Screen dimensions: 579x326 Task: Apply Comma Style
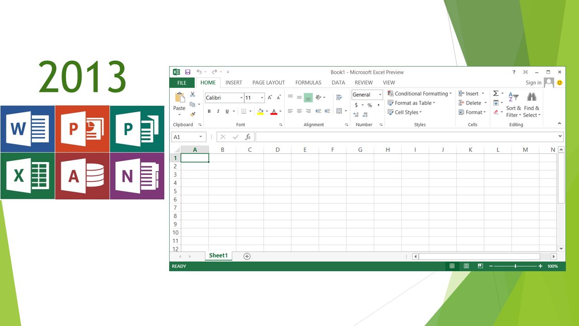[x=379, y=105]
